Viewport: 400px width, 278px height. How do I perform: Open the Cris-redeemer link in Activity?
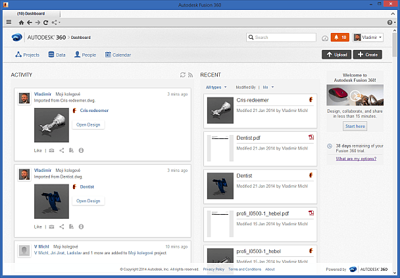click(x=94, y=111)
